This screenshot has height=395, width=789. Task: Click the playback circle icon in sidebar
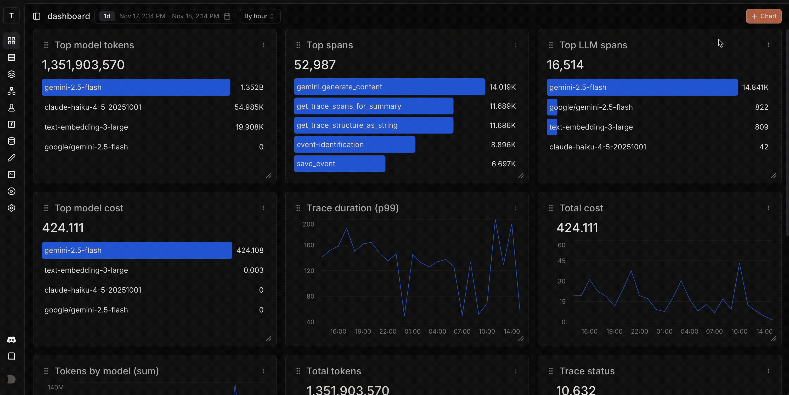[11, 191]
